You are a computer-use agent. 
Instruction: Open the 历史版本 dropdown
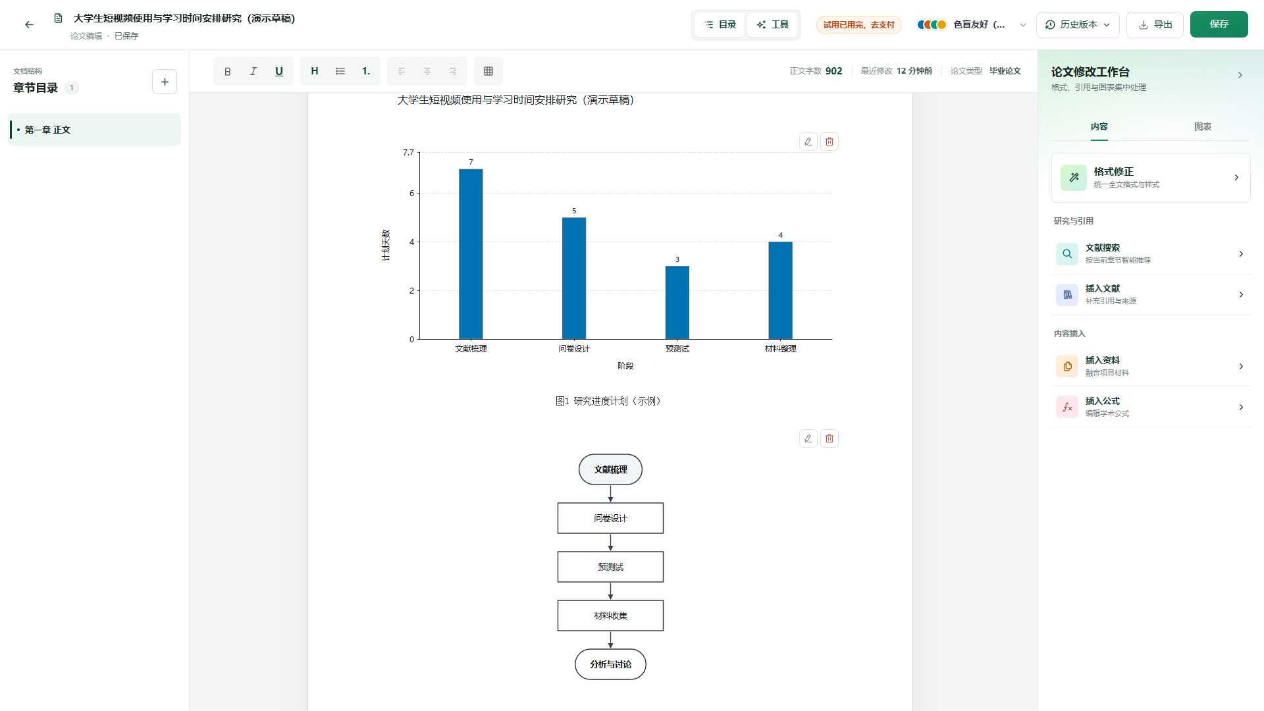click(x=1078, y=24)
